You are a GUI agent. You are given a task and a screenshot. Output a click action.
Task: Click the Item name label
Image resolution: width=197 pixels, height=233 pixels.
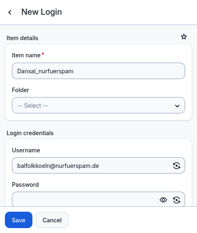click(26, 55)
